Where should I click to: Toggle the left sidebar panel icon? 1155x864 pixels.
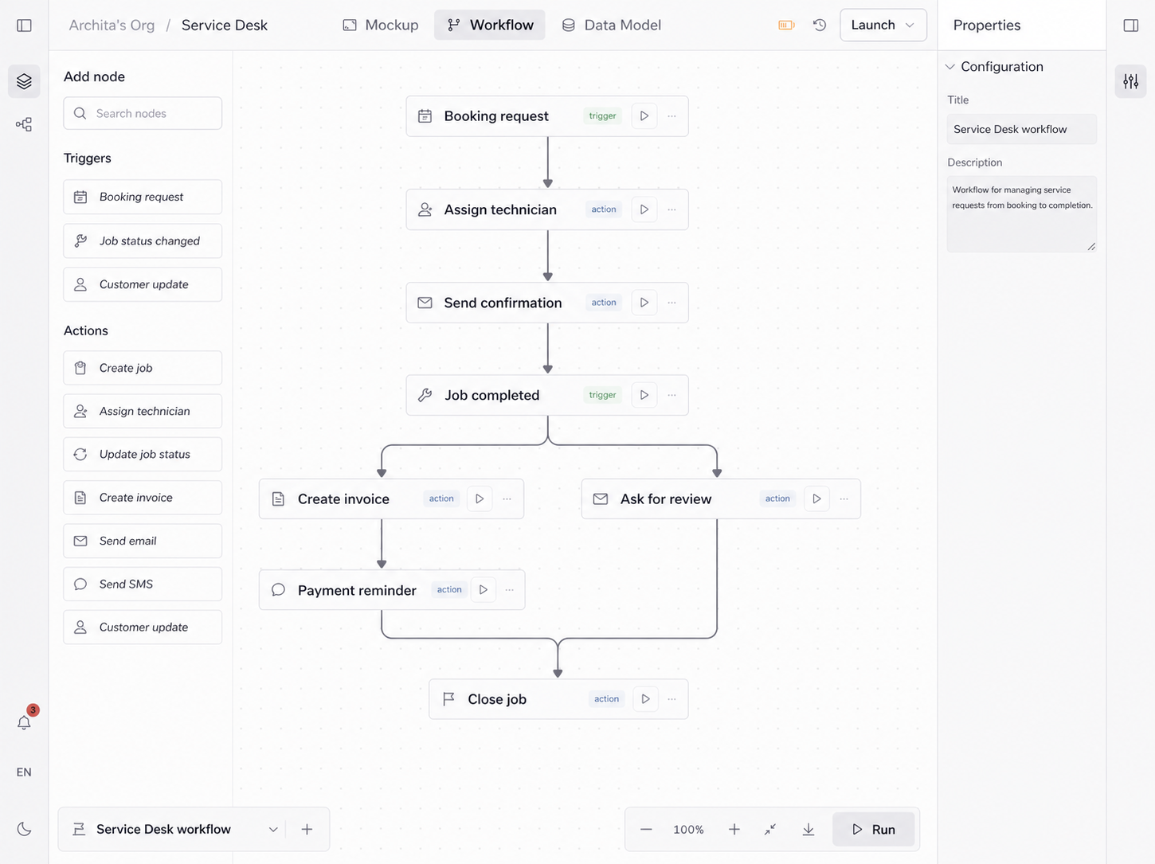click(x=24, y=25)
